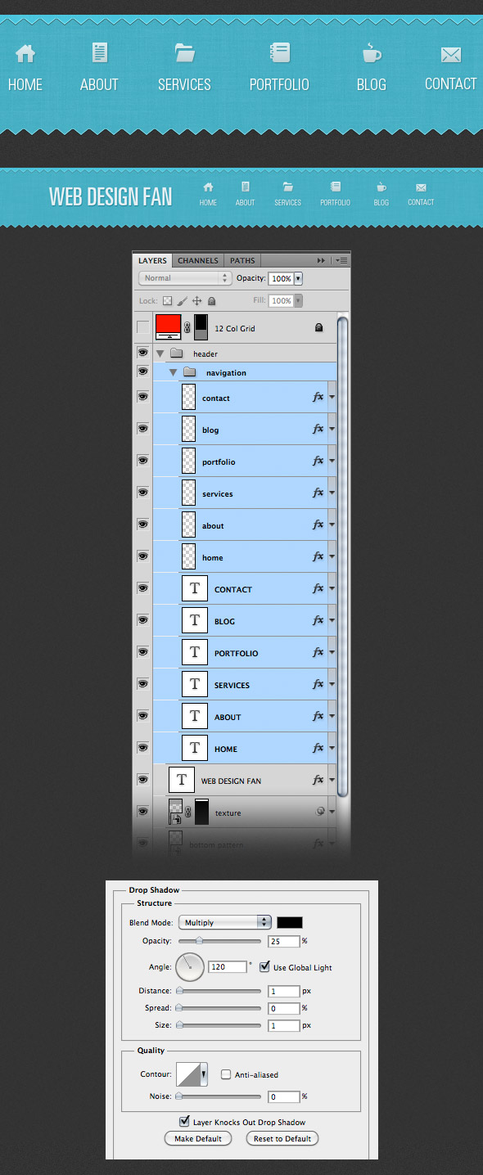This screenshot has width=483, height=1175.
Task: Click the fx icon on contact layer
Action: click(x=318, y=397)
